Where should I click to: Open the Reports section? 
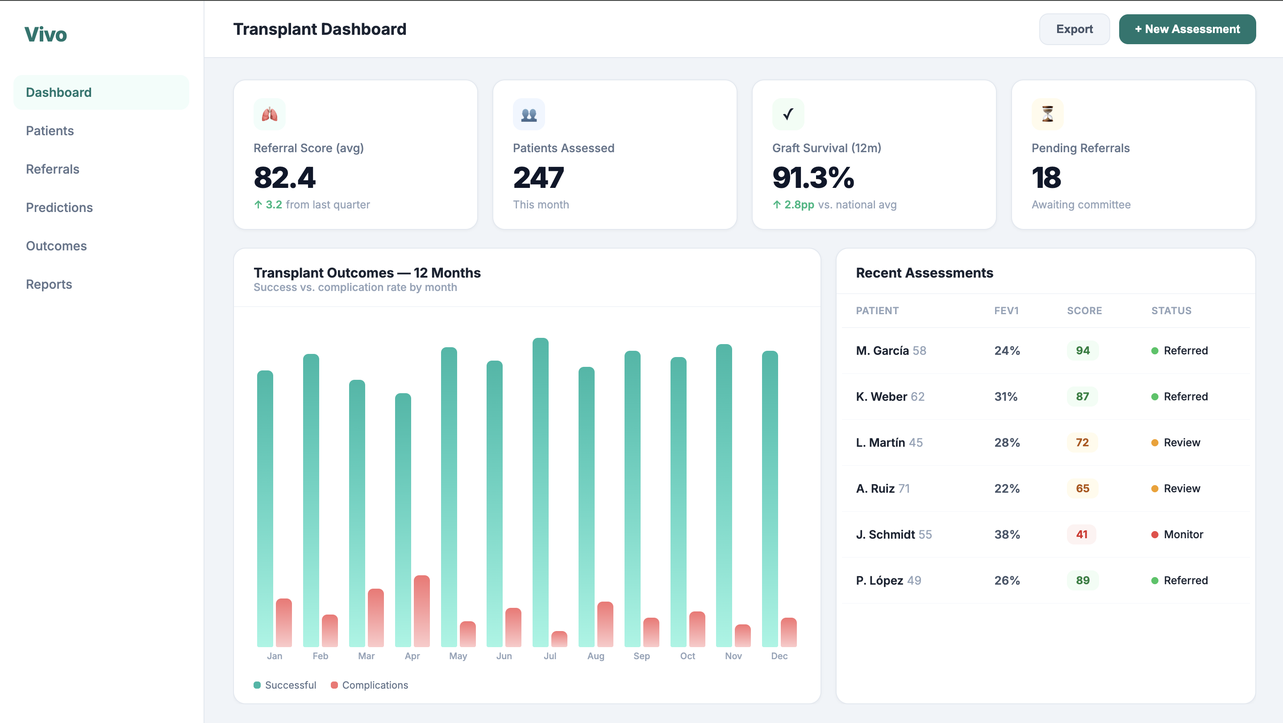[101, 284]
